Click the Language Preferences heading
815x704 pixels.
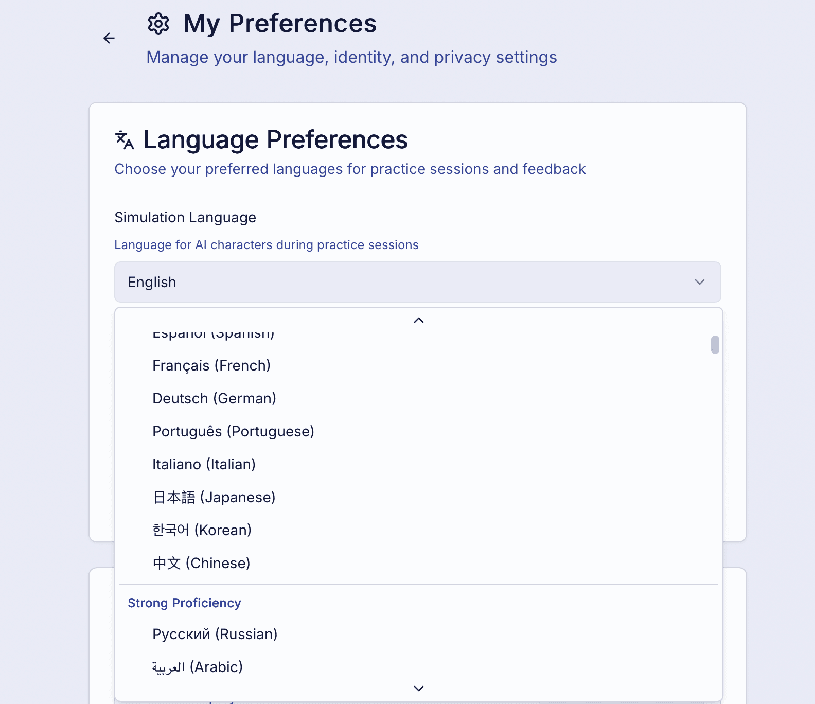tap(275, 139)
